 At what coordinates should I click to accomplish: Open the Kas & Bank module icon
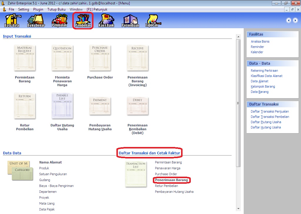(x=106, y=21)
